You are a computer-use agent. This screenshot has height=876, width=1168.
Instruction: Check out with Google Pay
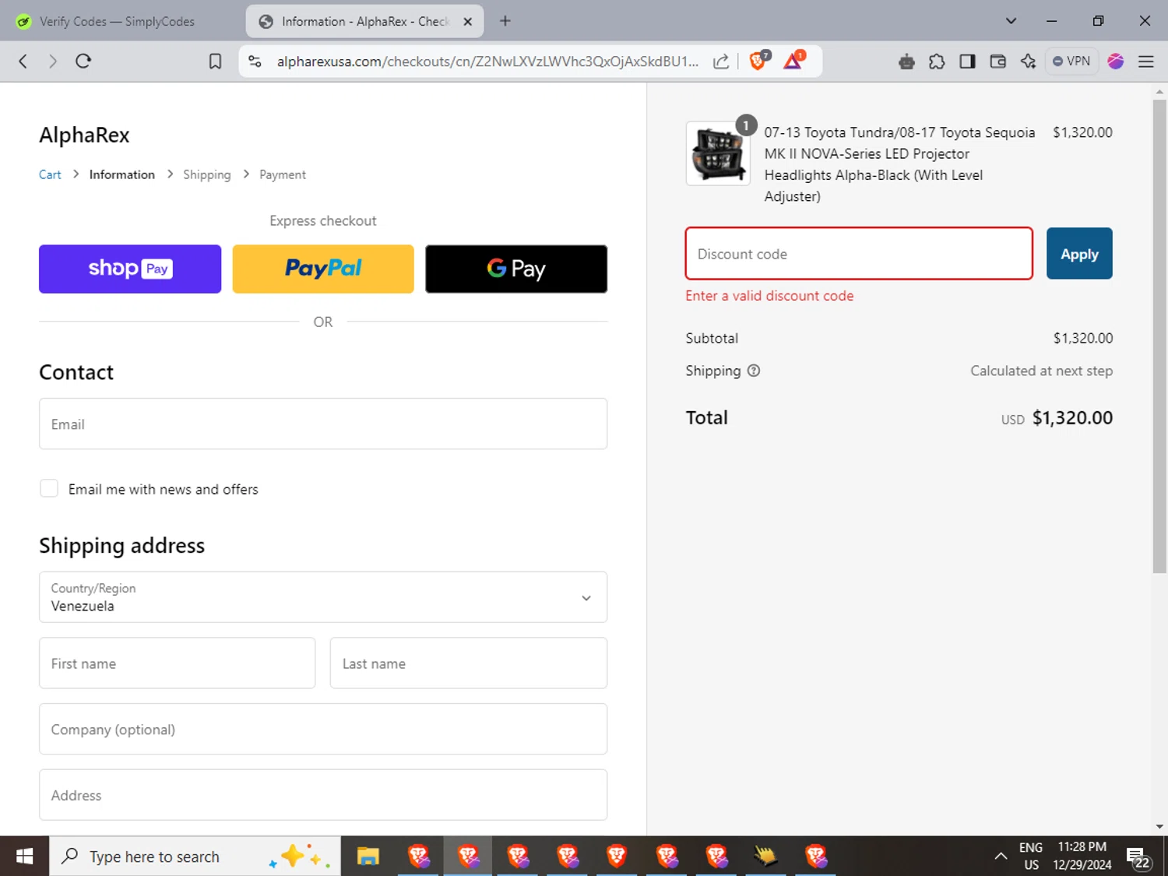pos(516,269)
